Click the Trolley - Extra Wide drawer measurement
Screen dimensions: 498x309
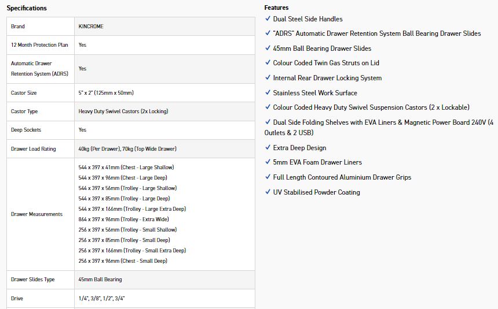click(124, 219)
